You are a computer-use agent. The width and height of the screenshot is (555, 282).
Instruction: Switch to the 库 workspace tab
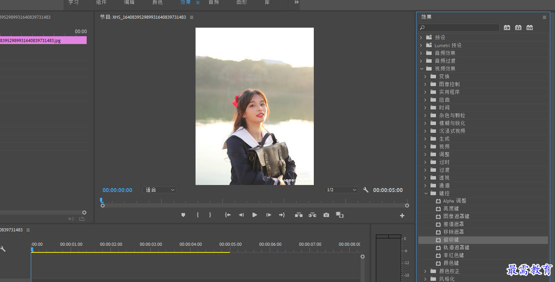point(267,2)
